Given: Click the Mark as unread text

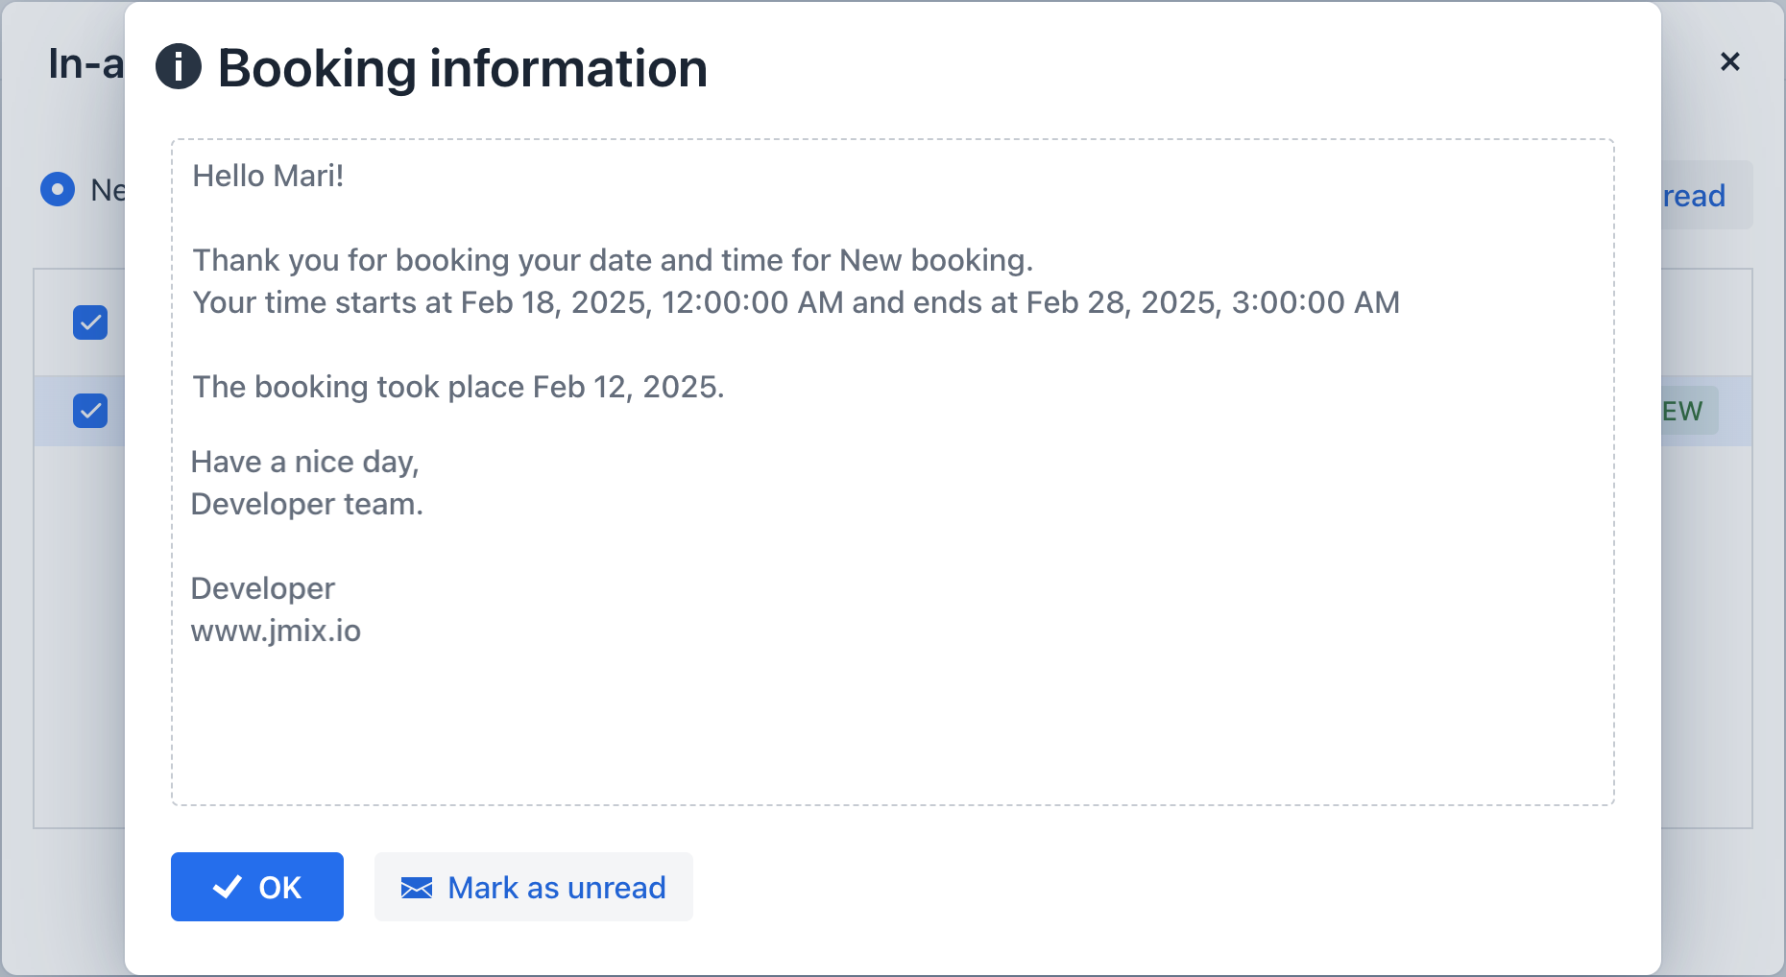Looking at the screenshot, I should (x=556, y=888).
